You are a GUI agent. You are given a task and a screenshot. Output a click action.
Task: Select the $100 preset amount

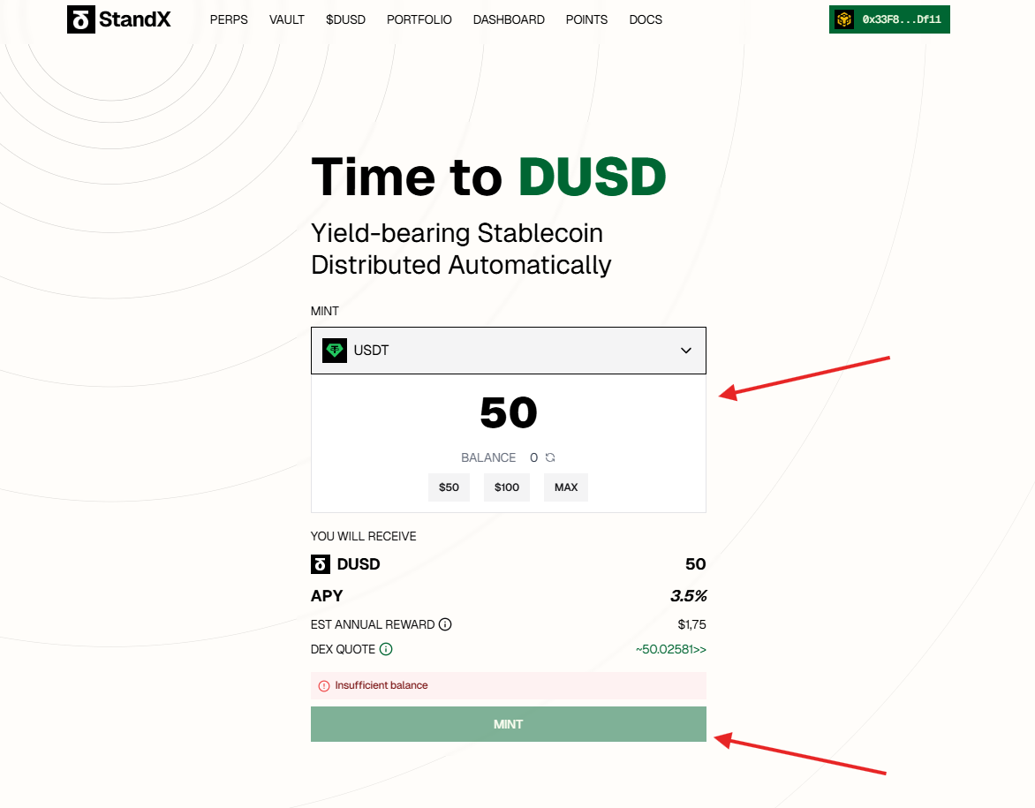[x=507, y=487]
